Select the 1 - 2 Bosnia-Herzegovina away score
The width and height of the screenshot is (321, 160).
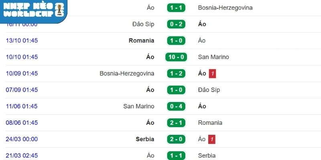176,74
